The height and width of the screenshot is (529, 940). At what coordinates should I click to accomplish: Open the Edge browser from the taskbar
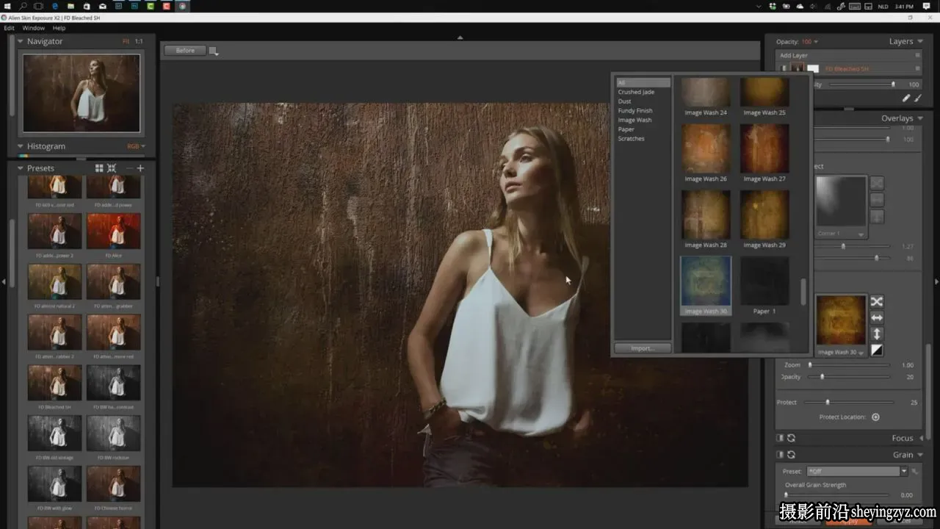tap(55, 6)
